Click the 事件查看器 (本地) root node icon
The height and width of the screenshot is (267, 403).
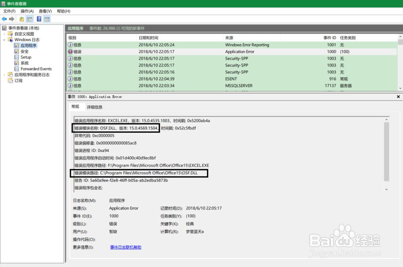tap(4, 28)
